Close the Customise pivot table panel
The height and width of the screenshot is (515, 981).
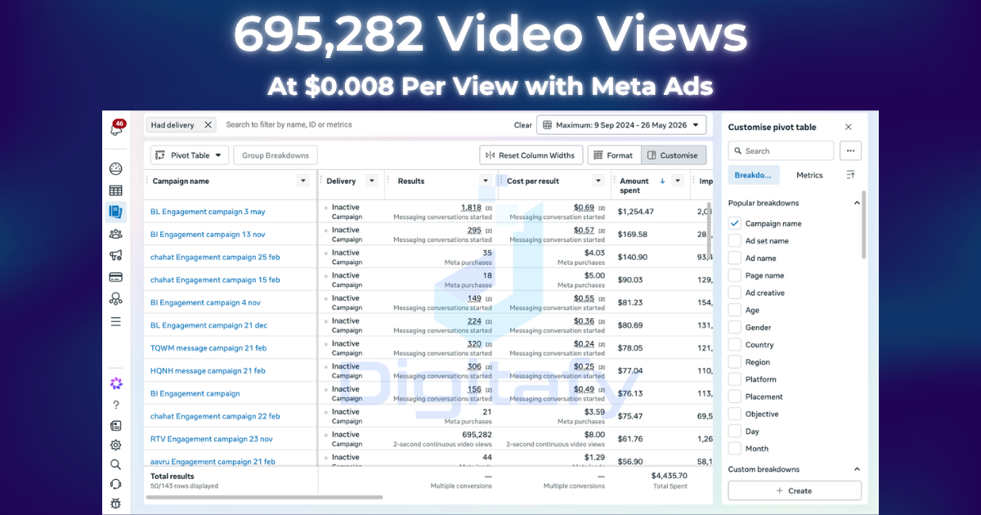[x=848, y=127]
